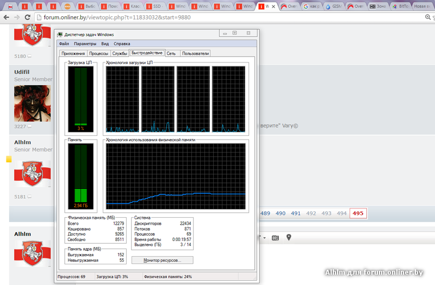Click the yellow marker beside Alhlm's post
435x285 pixels.
(x=9, y=159)
